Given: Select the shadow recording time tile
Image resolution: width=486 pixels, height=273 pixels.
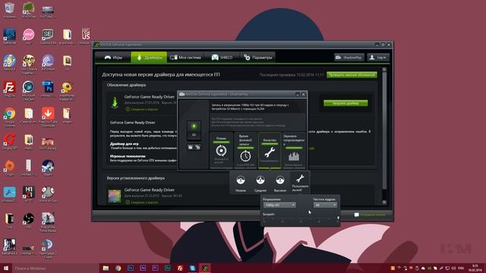Looking at the screenshot, I should click(x=245, y=151).
